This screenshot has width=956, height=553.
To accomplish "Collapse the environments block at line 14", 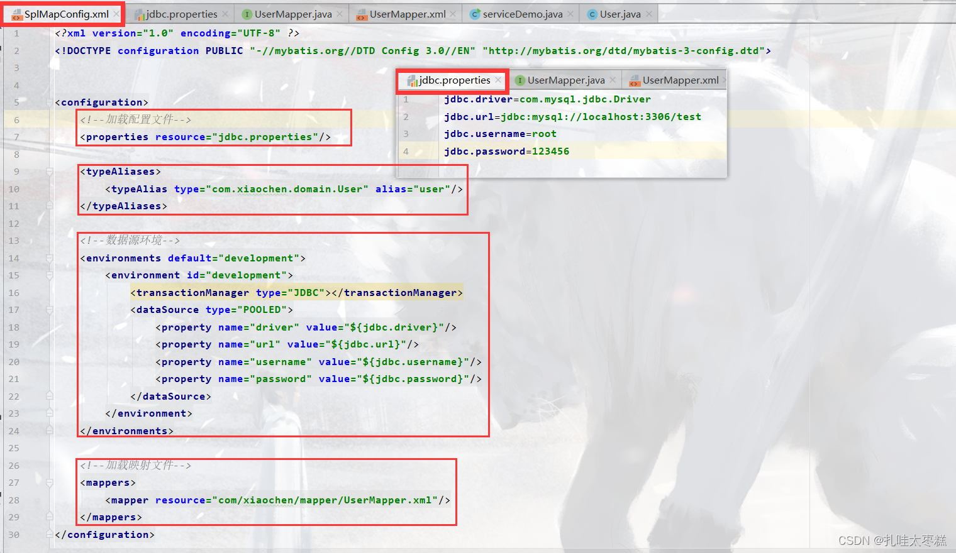I will [49, 258].
